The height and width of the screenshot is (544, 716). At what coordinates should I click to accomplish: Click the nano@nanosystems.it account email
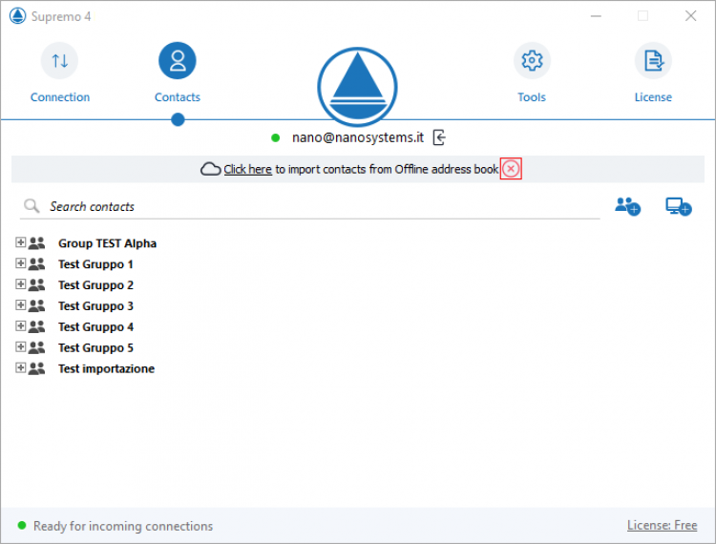(x=358, y=137)
